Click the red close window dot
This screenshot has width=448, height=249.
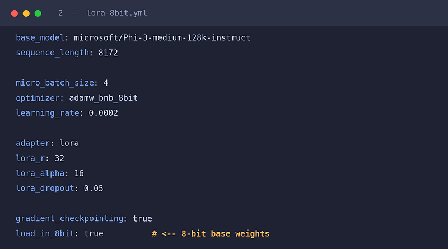[15, 13]
